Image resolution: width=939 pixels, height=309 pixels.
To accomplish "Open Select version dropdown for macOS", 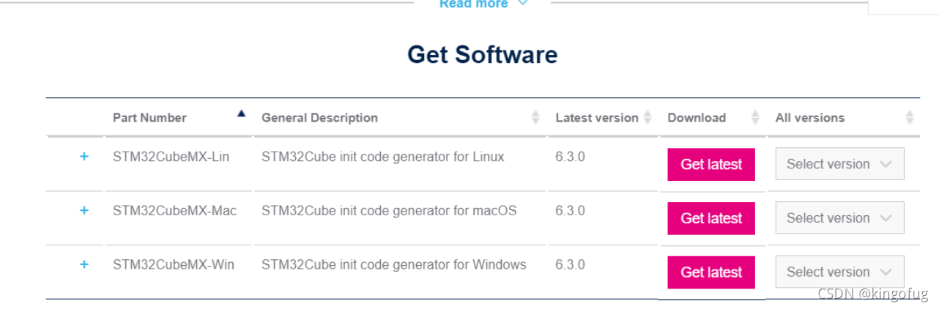I will [x=839, y=218].
